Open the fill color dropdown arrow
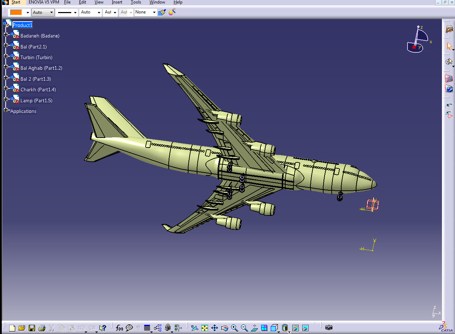Viewport: 455px width, 334px height. pyautogui.click(x=28, y=12)
